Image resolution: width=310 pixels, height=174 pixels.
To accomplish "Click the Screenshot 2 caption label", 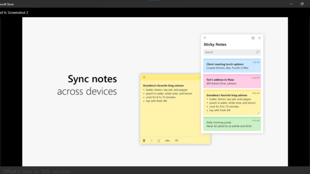I will (14, 13).
